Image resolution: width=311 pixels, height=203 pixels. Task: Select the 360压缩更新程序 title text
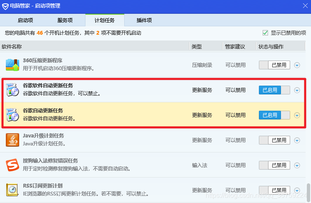point(43,61)
